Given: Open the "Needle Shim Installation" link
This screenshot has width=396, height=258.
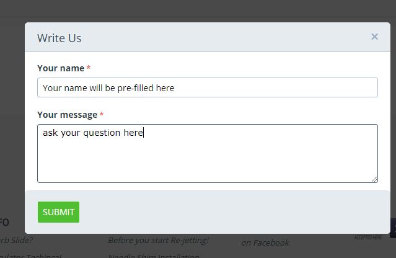Looking at the screenshot, I should (154, 256).
